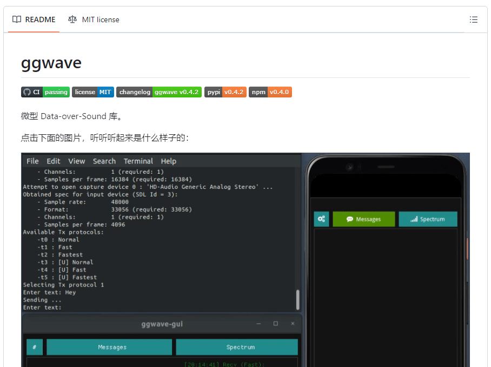Select the green Messages tab on phone
The width and height of the screenshot is (491, 367).
click(x=363, y=219)
